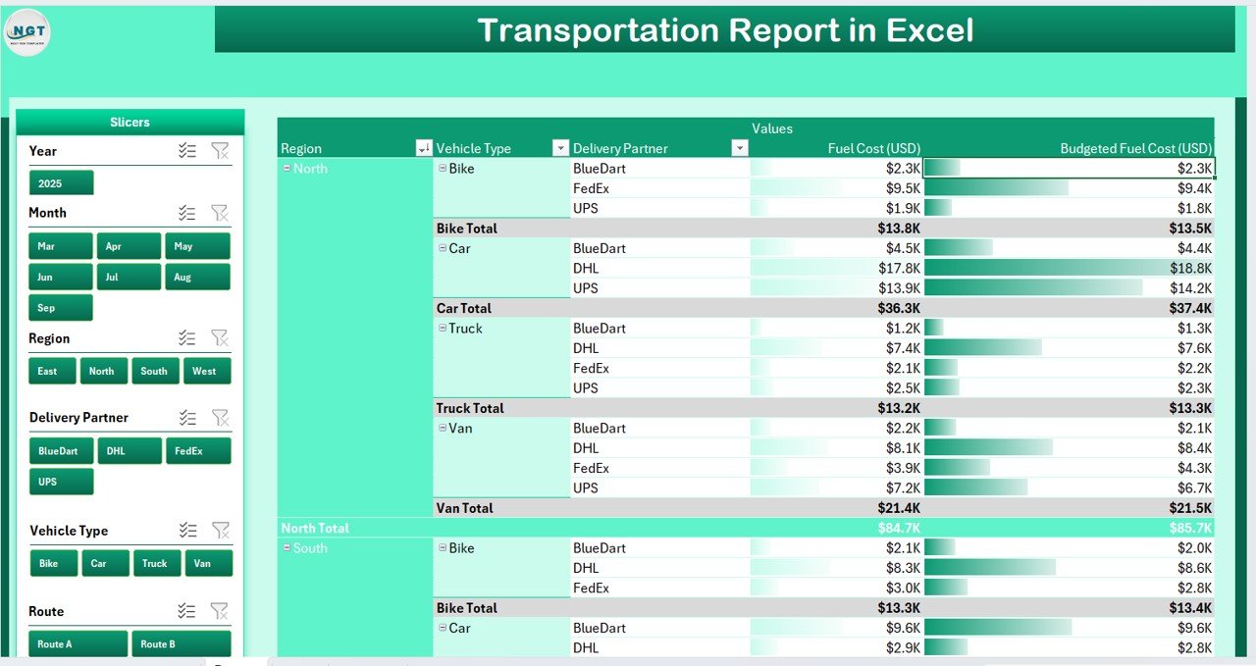Image resolution: width=1256 pixels, height=666 pixels.
Task: Clear filter icon on Delivery Partner slicer
Action: coord(220,417)
